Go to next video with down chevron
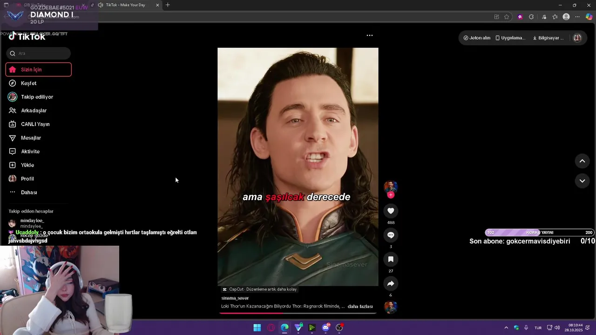 (x=582, y=181)
